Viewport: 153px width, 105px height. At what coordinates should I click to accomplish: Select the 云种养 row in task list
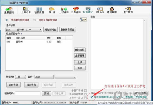coord(39,42)
